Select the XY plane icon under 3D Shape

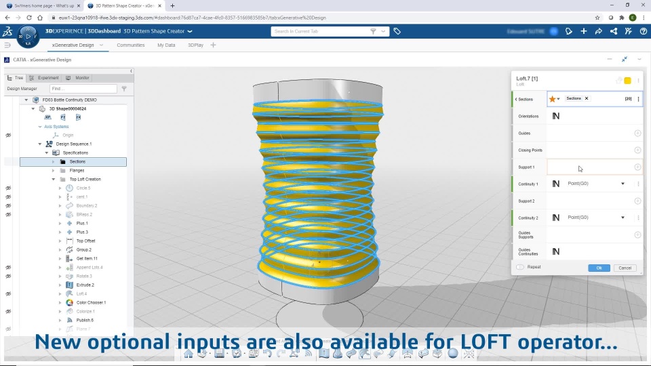coord(47,117)
